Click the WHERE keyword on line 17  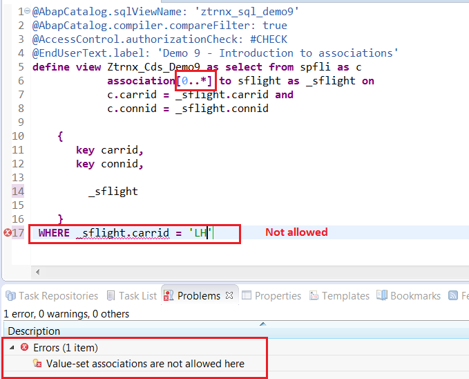coord(54,233)
